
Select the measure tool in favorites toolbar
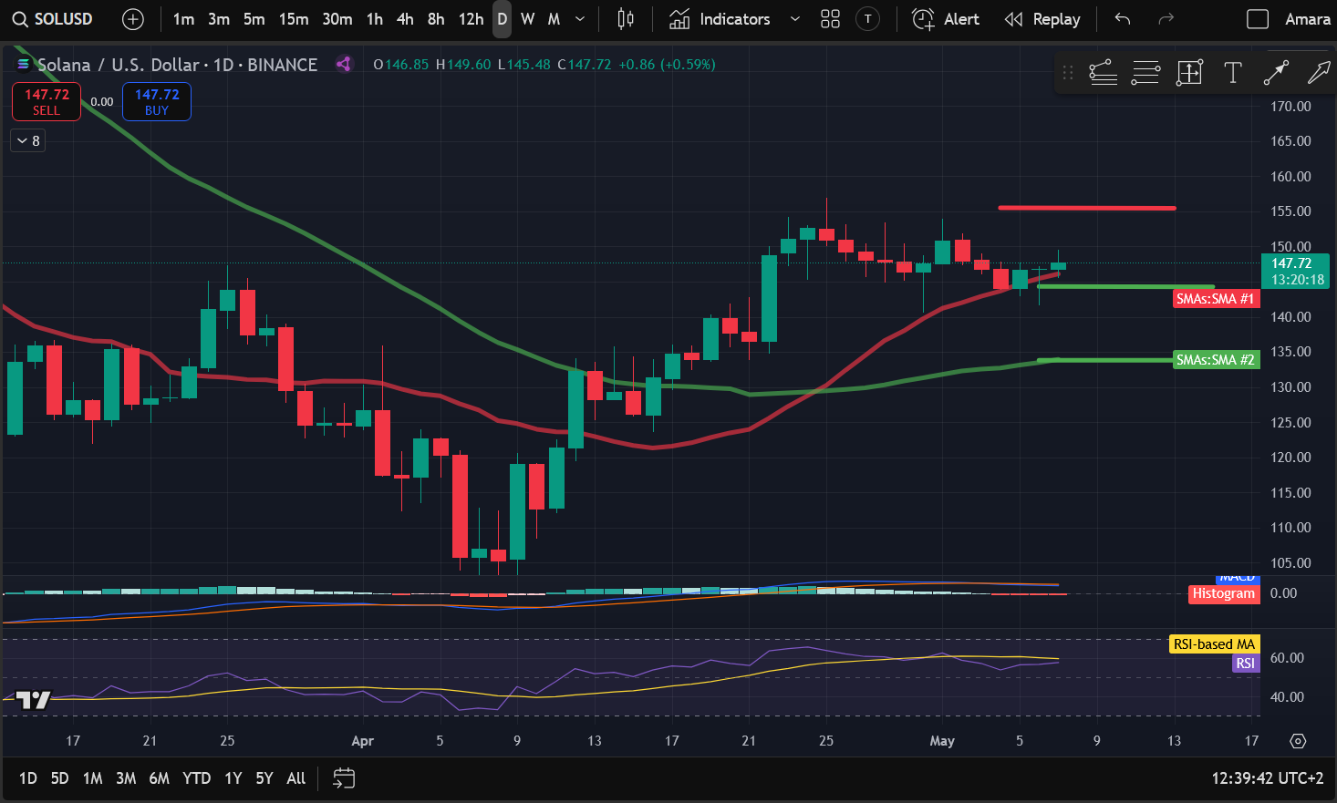pos(1189,73)
